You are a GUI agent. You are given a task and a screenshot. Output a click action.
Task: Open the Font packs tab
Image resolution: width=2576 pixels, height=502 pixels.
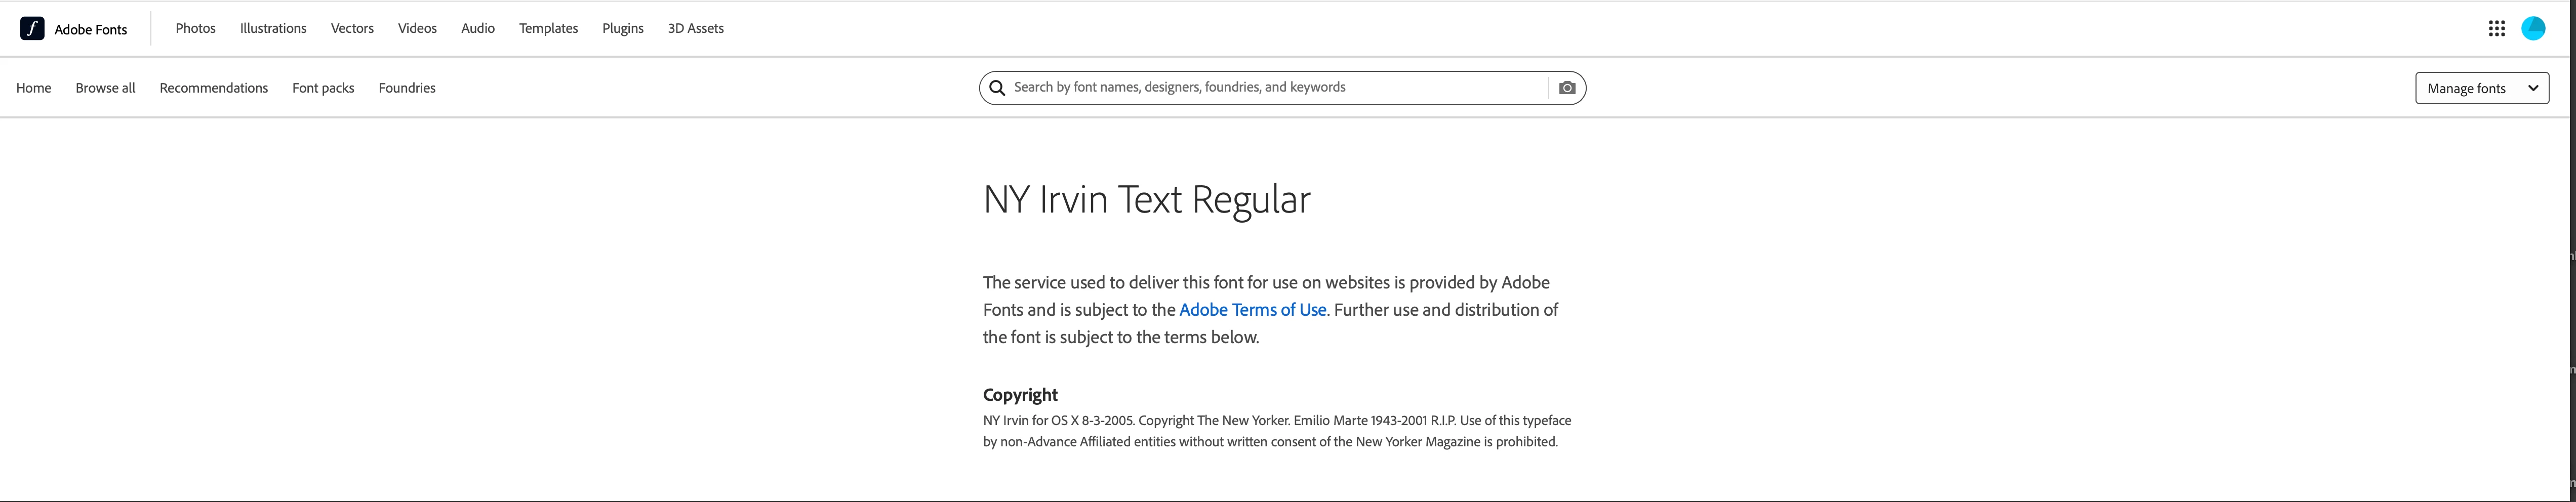coord(323,88)
